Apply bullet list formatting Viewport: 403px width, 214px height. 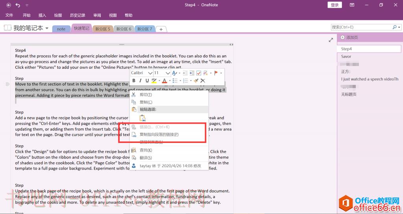click(x=175, y=81)
